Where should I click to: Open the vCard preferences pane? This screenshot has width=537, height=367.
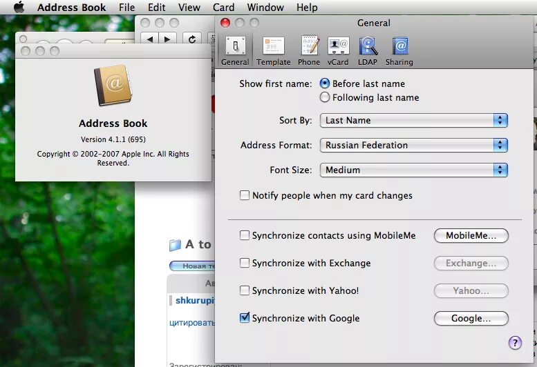(x=338, y=50)
